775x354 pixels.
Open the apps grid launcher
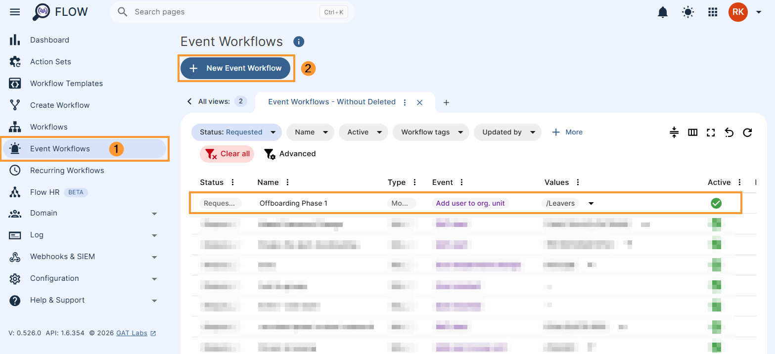(x=713, y=12)
